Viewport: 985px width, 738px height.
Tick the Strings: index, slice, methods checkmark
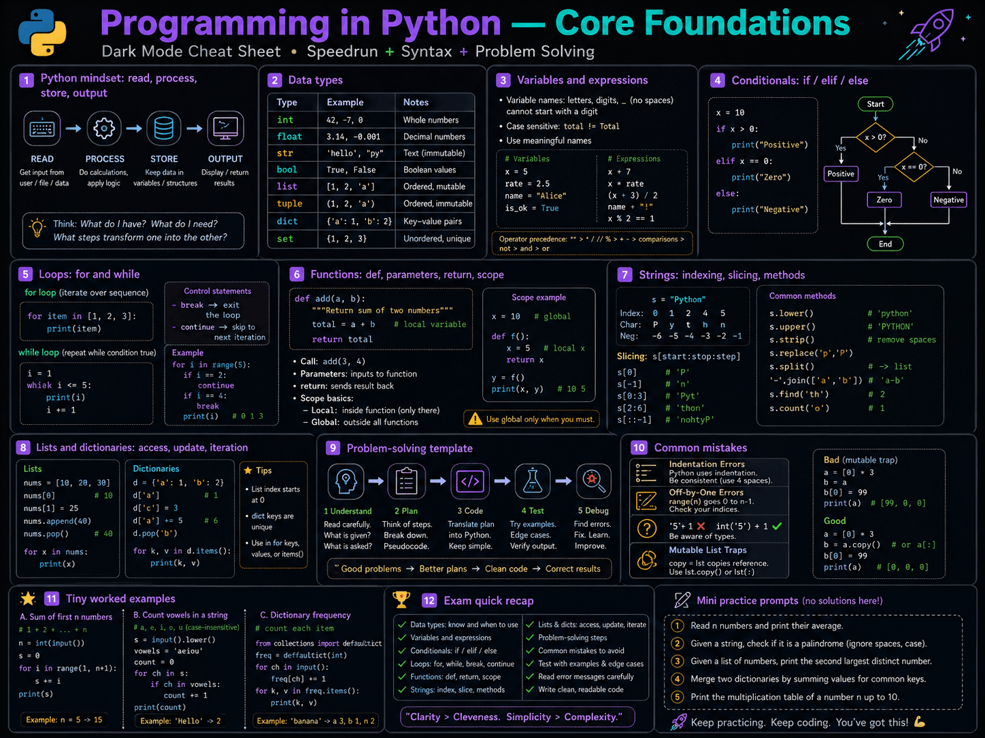point(402,690)
